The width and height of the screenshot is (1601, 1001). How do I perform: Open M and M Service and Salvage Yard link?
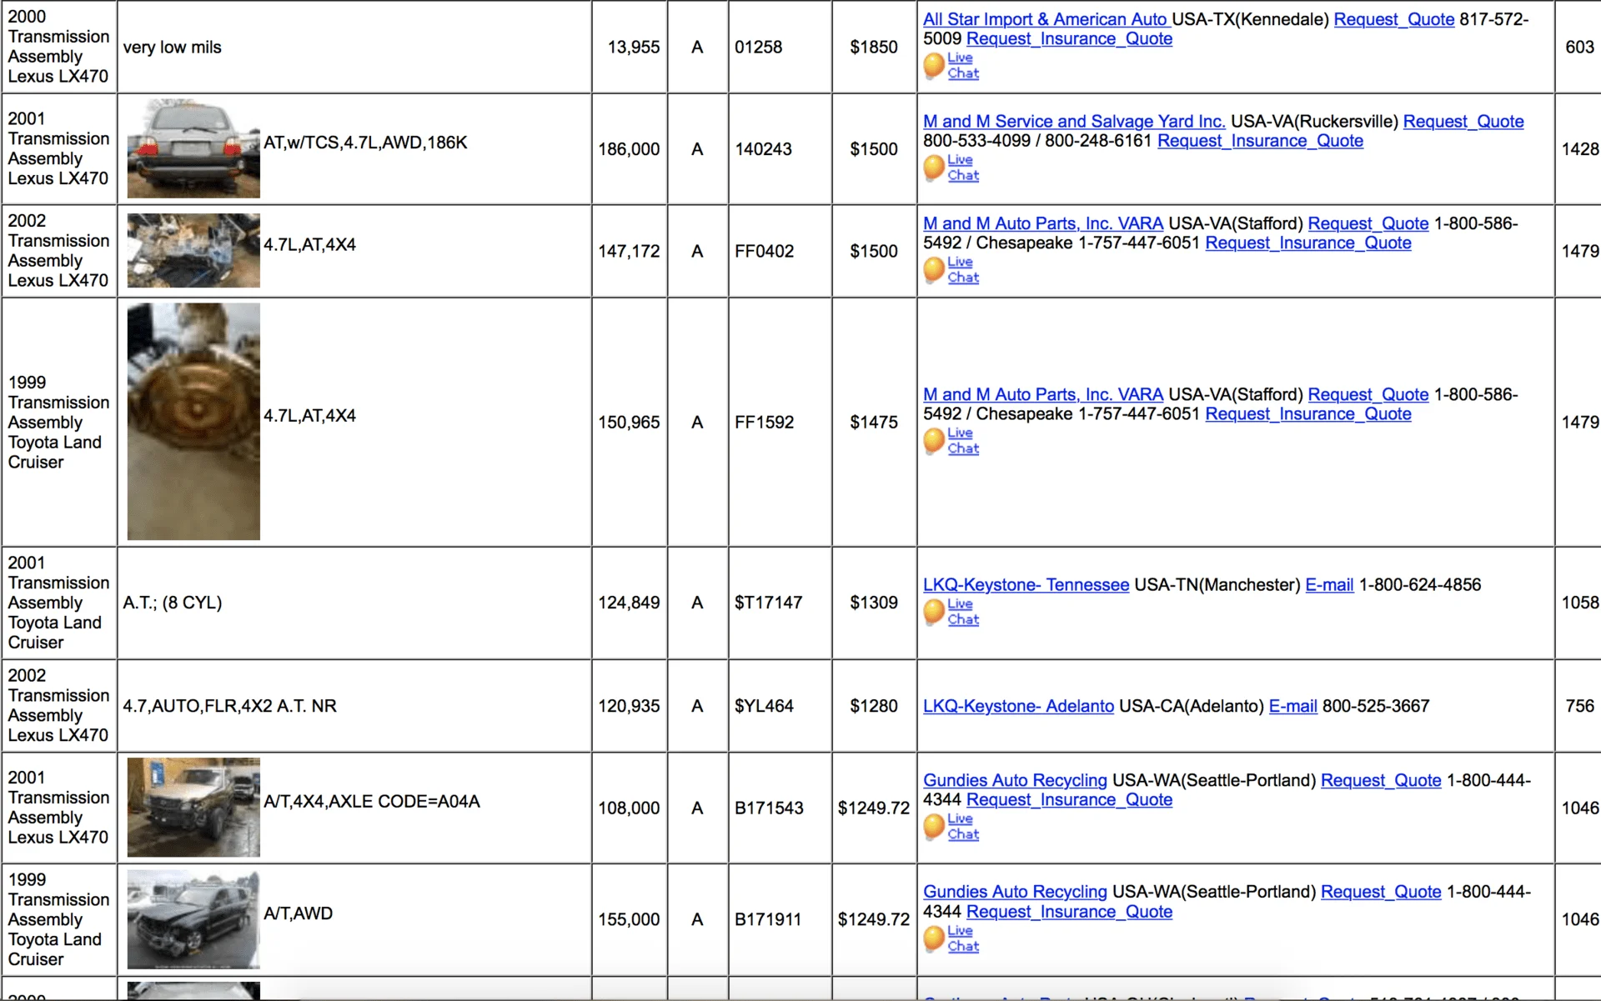1074,122
